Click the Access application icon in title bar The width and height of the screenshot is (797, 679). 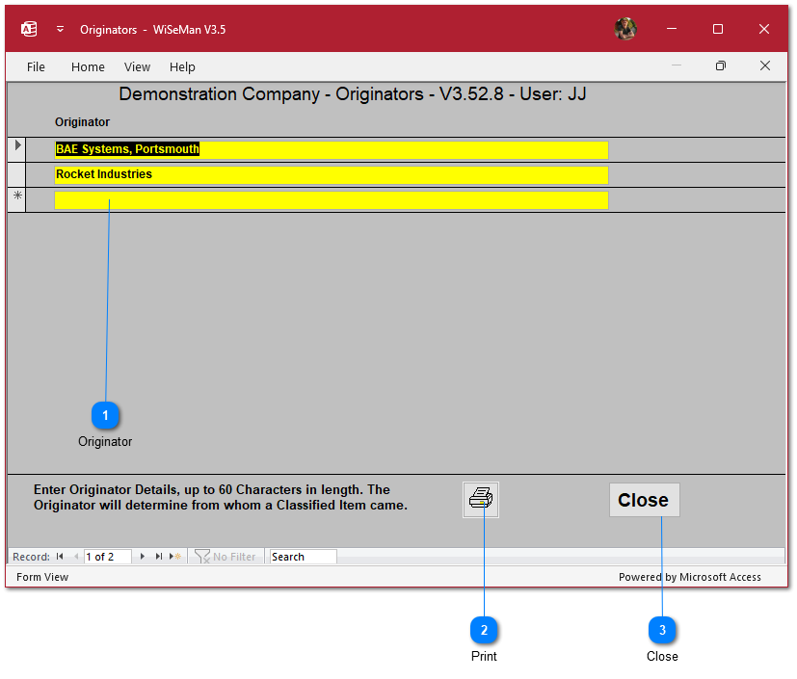(x=29, y=29)
